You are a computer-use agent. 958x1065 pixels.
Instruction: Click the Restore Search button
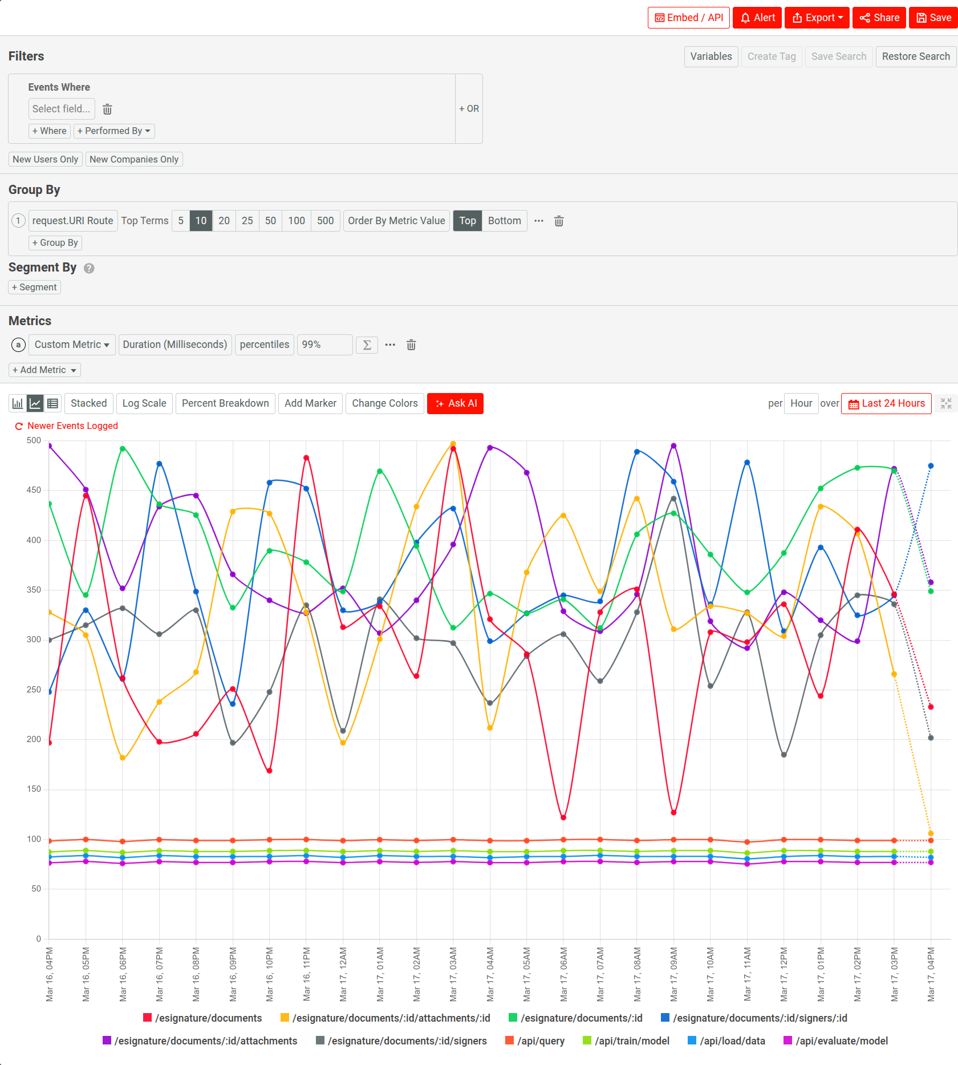point(916,56)
